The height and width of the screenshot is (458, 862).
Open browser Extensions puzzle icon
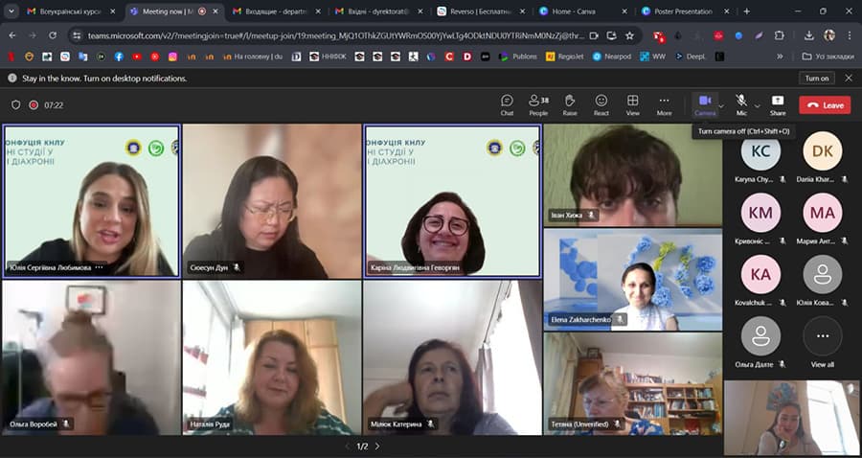779,35
